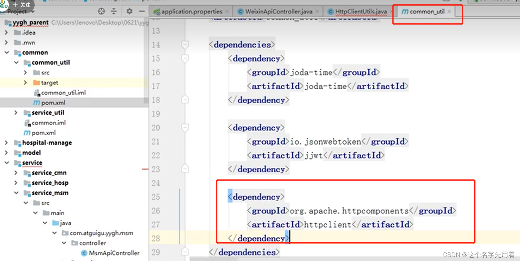The width and height of the screenshot is (520, 261).
Task: Expand the model module
Action: tap(6, 153)
